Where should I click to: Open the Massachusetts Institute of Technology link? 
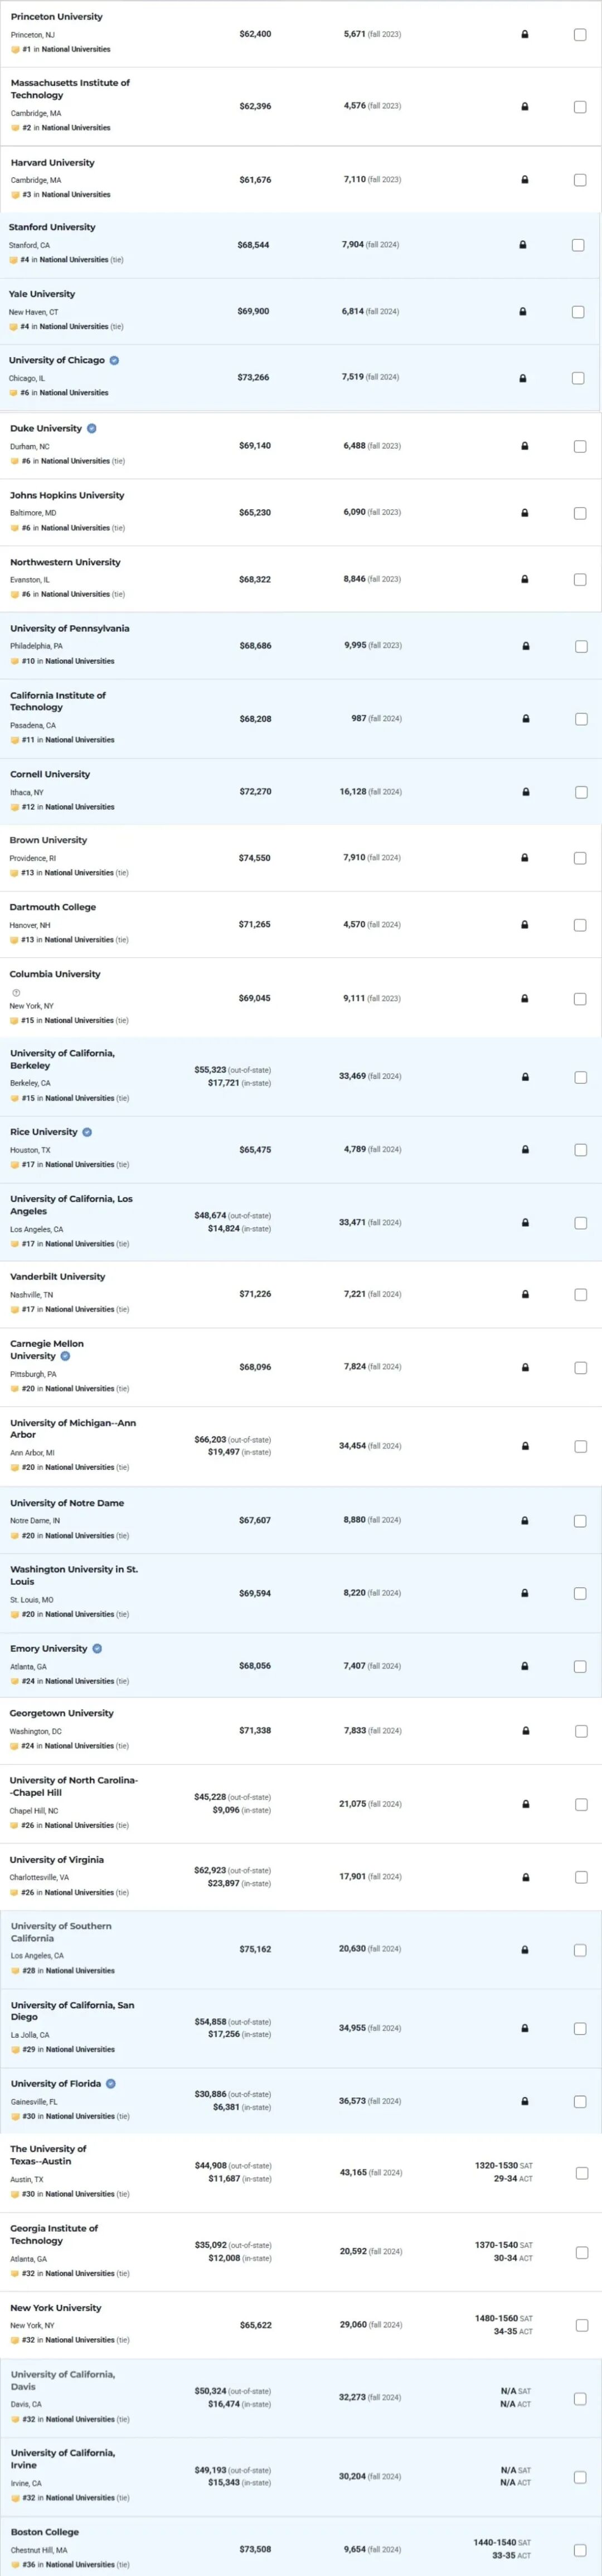tap(70, 89)
